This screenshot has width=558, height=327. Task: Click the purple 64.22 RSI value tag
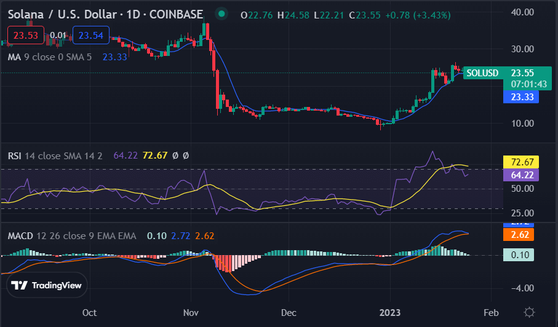[521, 175]
